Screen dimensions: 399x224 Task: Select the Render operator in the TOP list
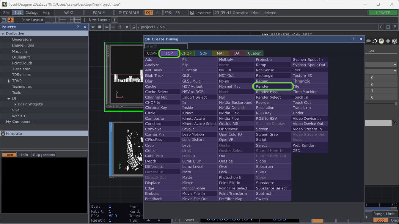click(273, 86)
